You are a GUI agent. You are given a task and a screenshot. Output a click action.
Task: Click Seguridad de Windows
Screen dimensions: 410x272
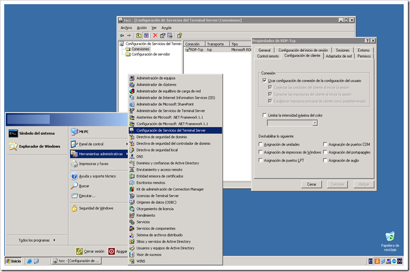(92, 208)
